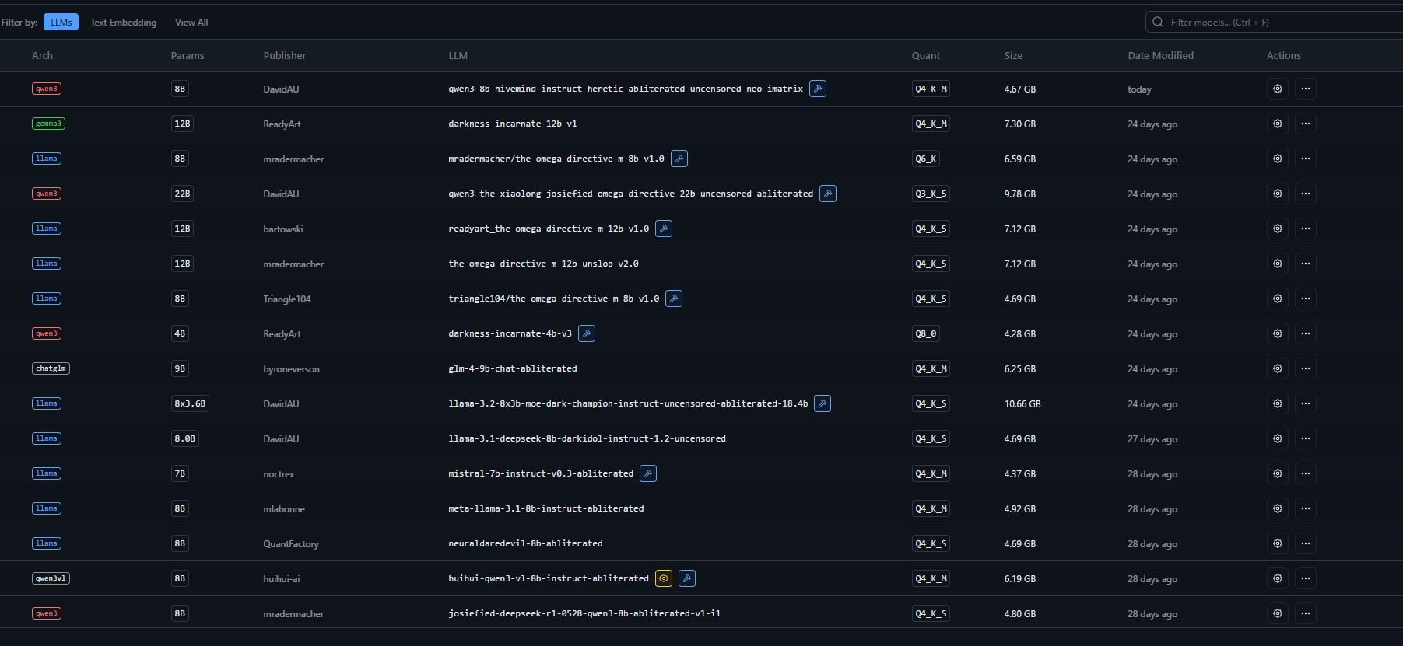This screenshot has width=1403, height=646.
Task: Select model josiefied-deepseek-r1-0528-qwen3-8b-abliterated-v1-i1
Action: point(584,613)
